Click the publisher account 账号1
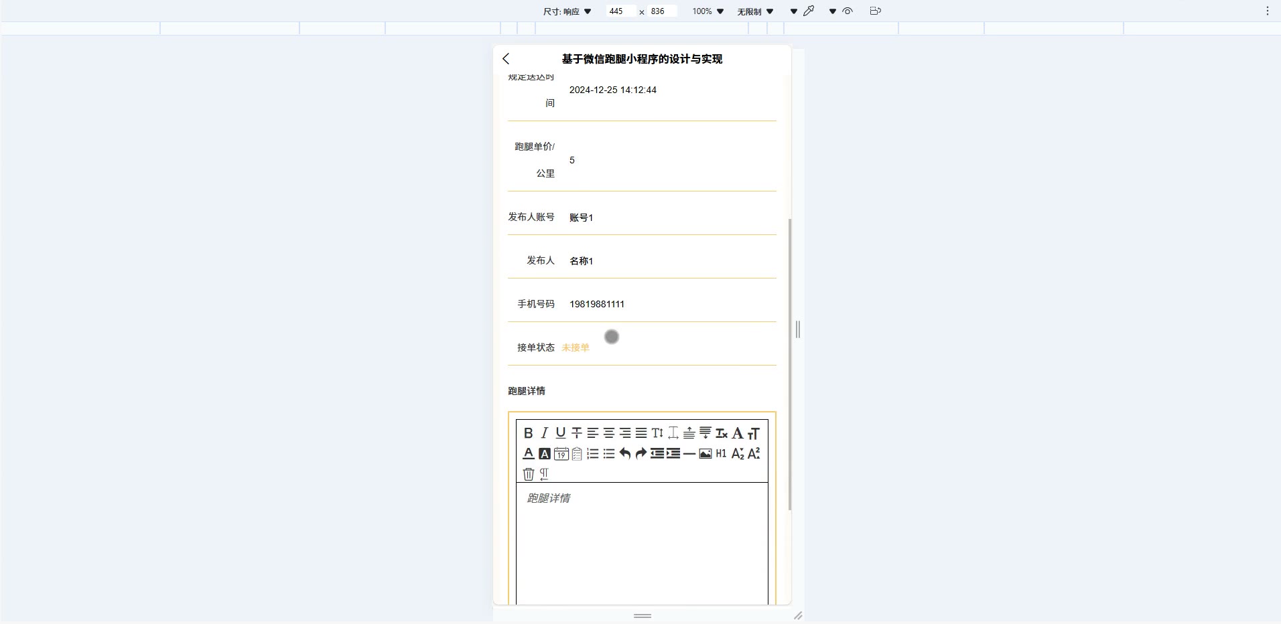The image size is (1281, 624). [x=582, y=218]
